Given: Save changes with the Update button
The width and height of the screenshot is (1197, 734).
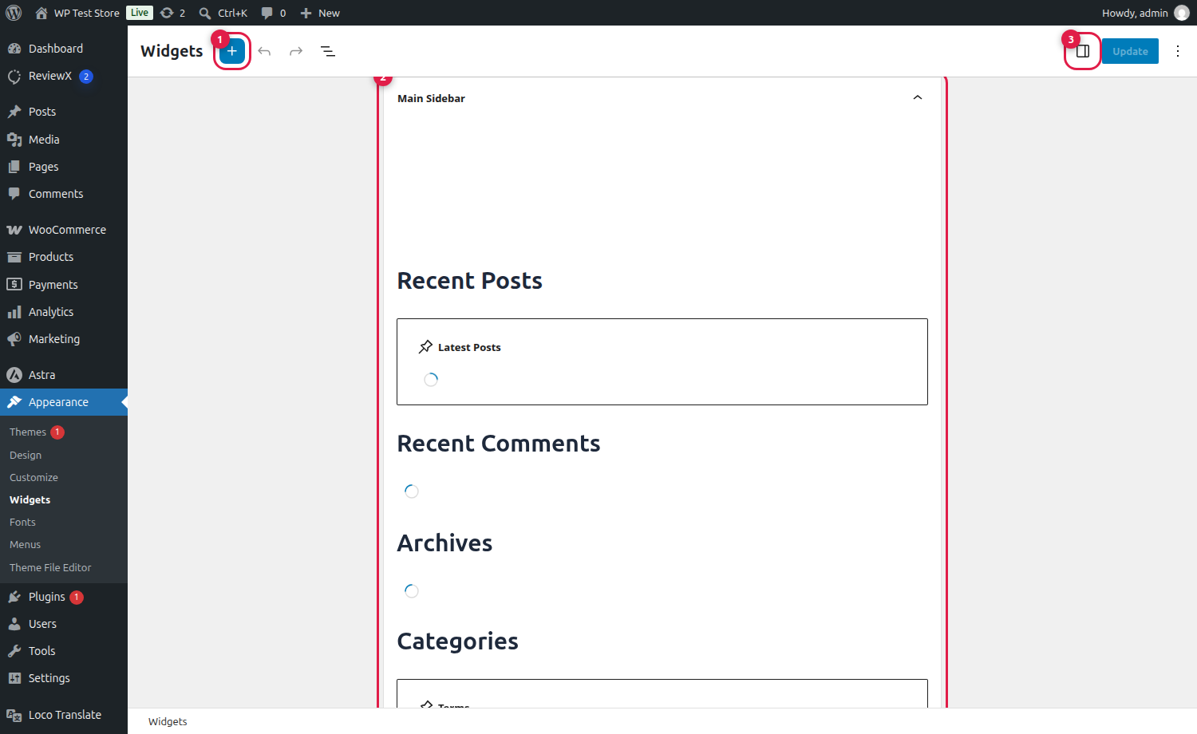Looking at the screenshot, I should (1130, 51).
